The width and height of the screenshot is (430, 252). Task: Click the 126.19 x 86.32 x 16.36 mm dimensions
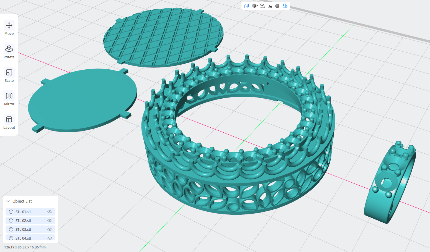click(25, 247)
